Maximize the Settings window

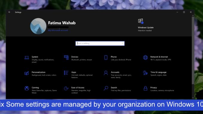pyautogui.click(x=184, y=12)
